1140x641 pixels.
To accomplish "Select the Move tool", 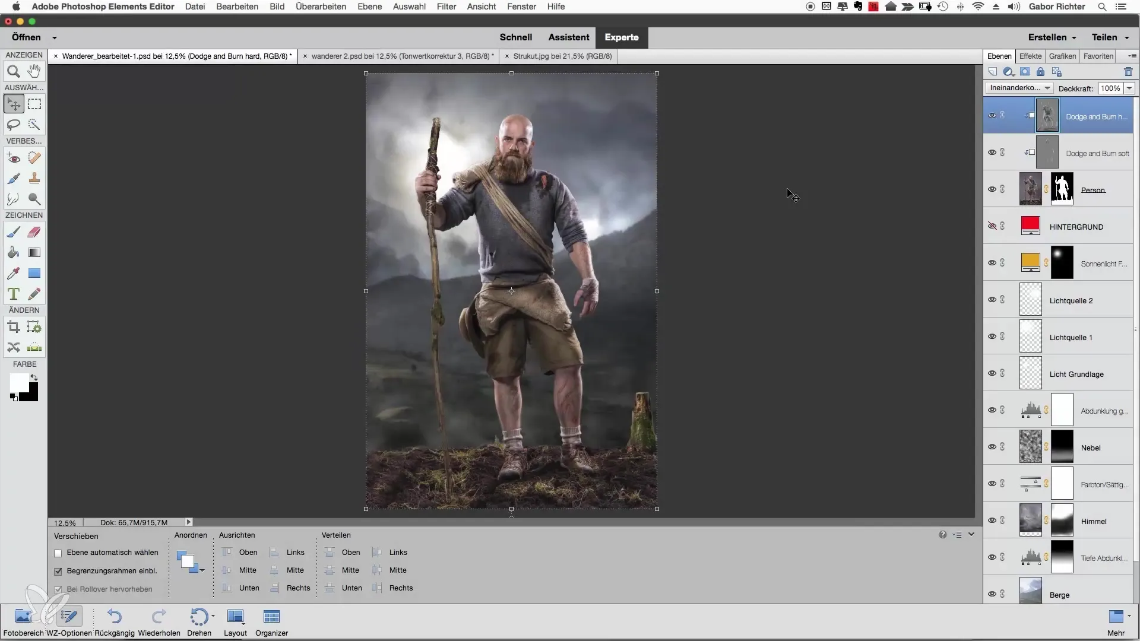I will tap(13, 104).
